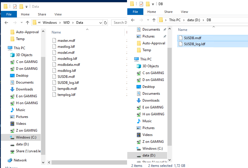
Task: Go up one folder level in DB window
Action: [154, 20]
